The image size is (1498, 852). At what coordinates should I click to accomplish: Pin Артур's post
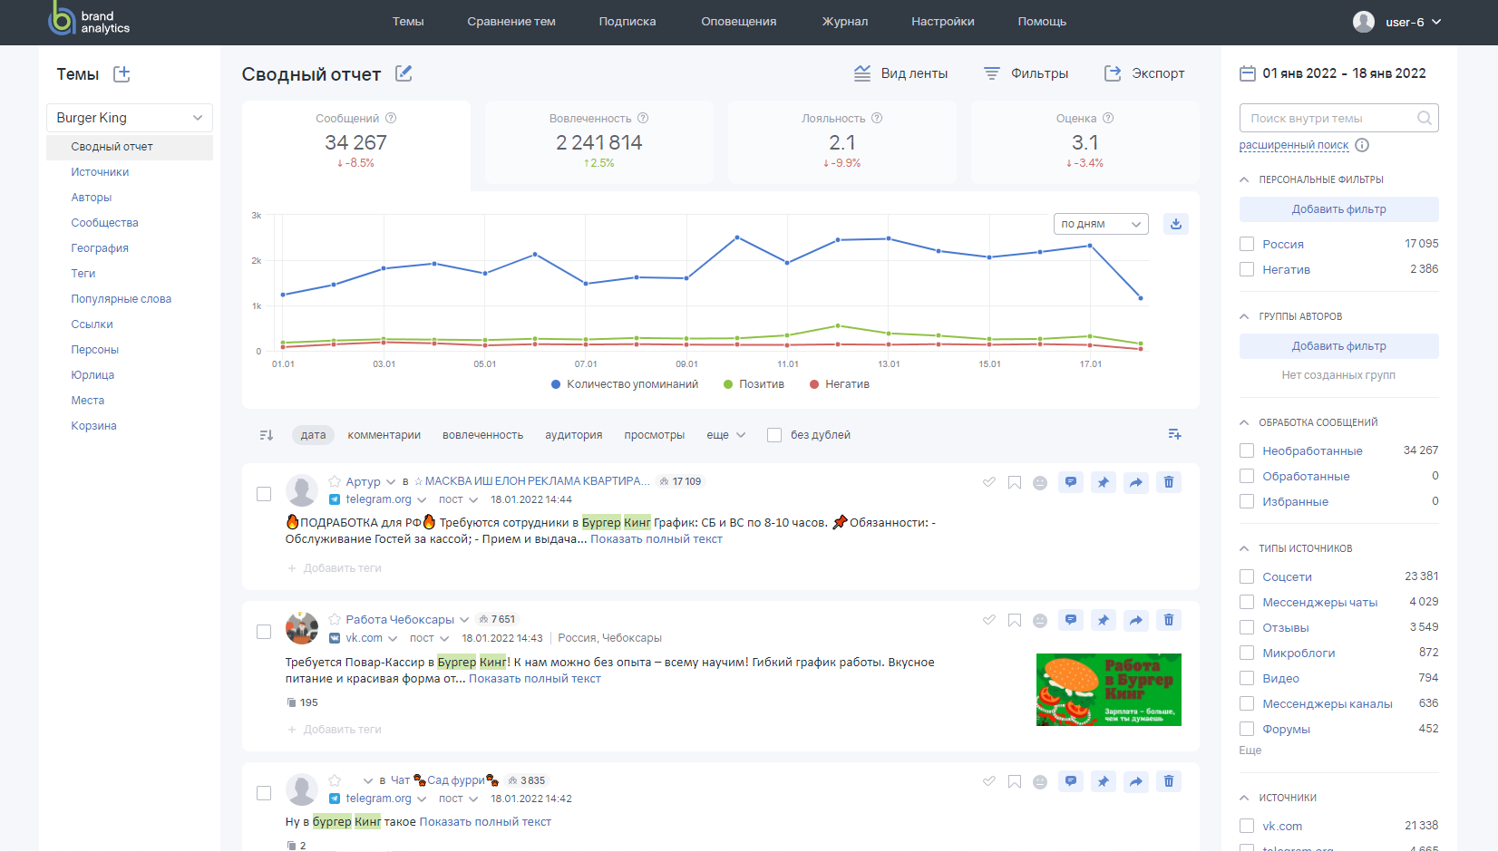1104,482
